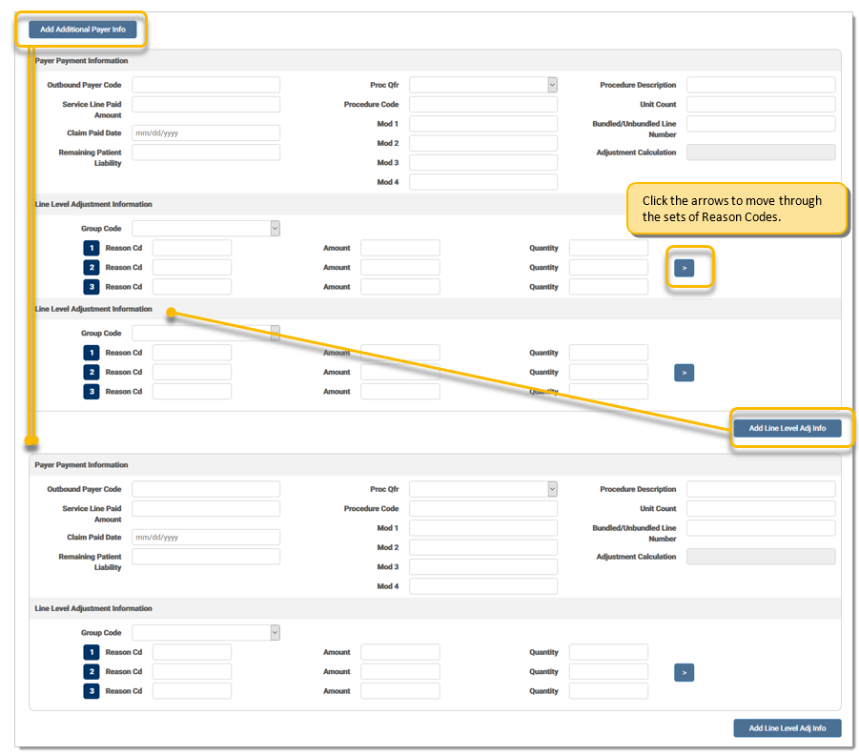Click the second payer Service Line Paid Amount field

pyautogui.click(x=205, y=509)
